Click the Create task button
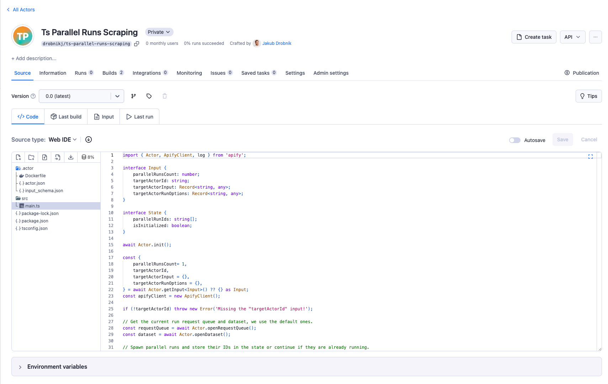 (534, 37)
